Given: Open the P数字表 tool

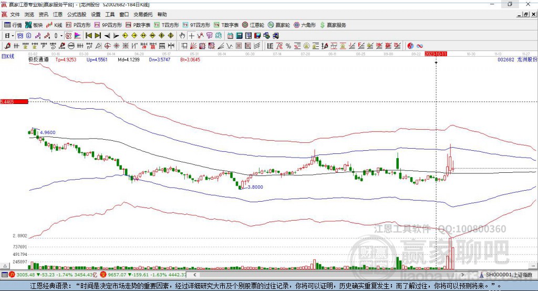Looking at the screenshot, I should point(138,25).
